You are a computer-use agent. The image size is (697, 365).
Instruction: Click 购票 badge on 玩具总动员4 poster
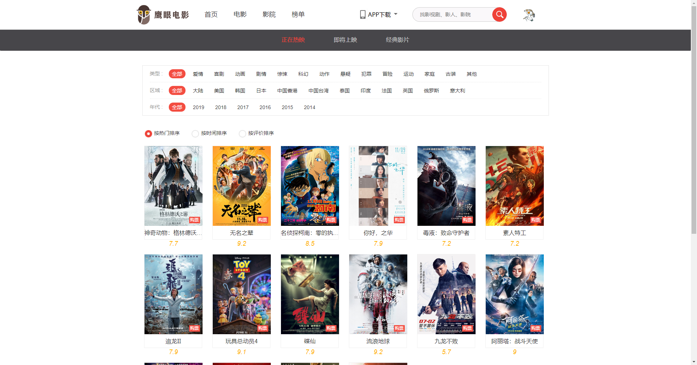262,328
